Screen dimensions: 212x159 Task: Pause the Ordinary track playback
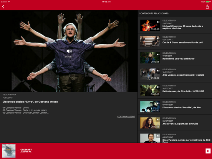coord(208,151)
